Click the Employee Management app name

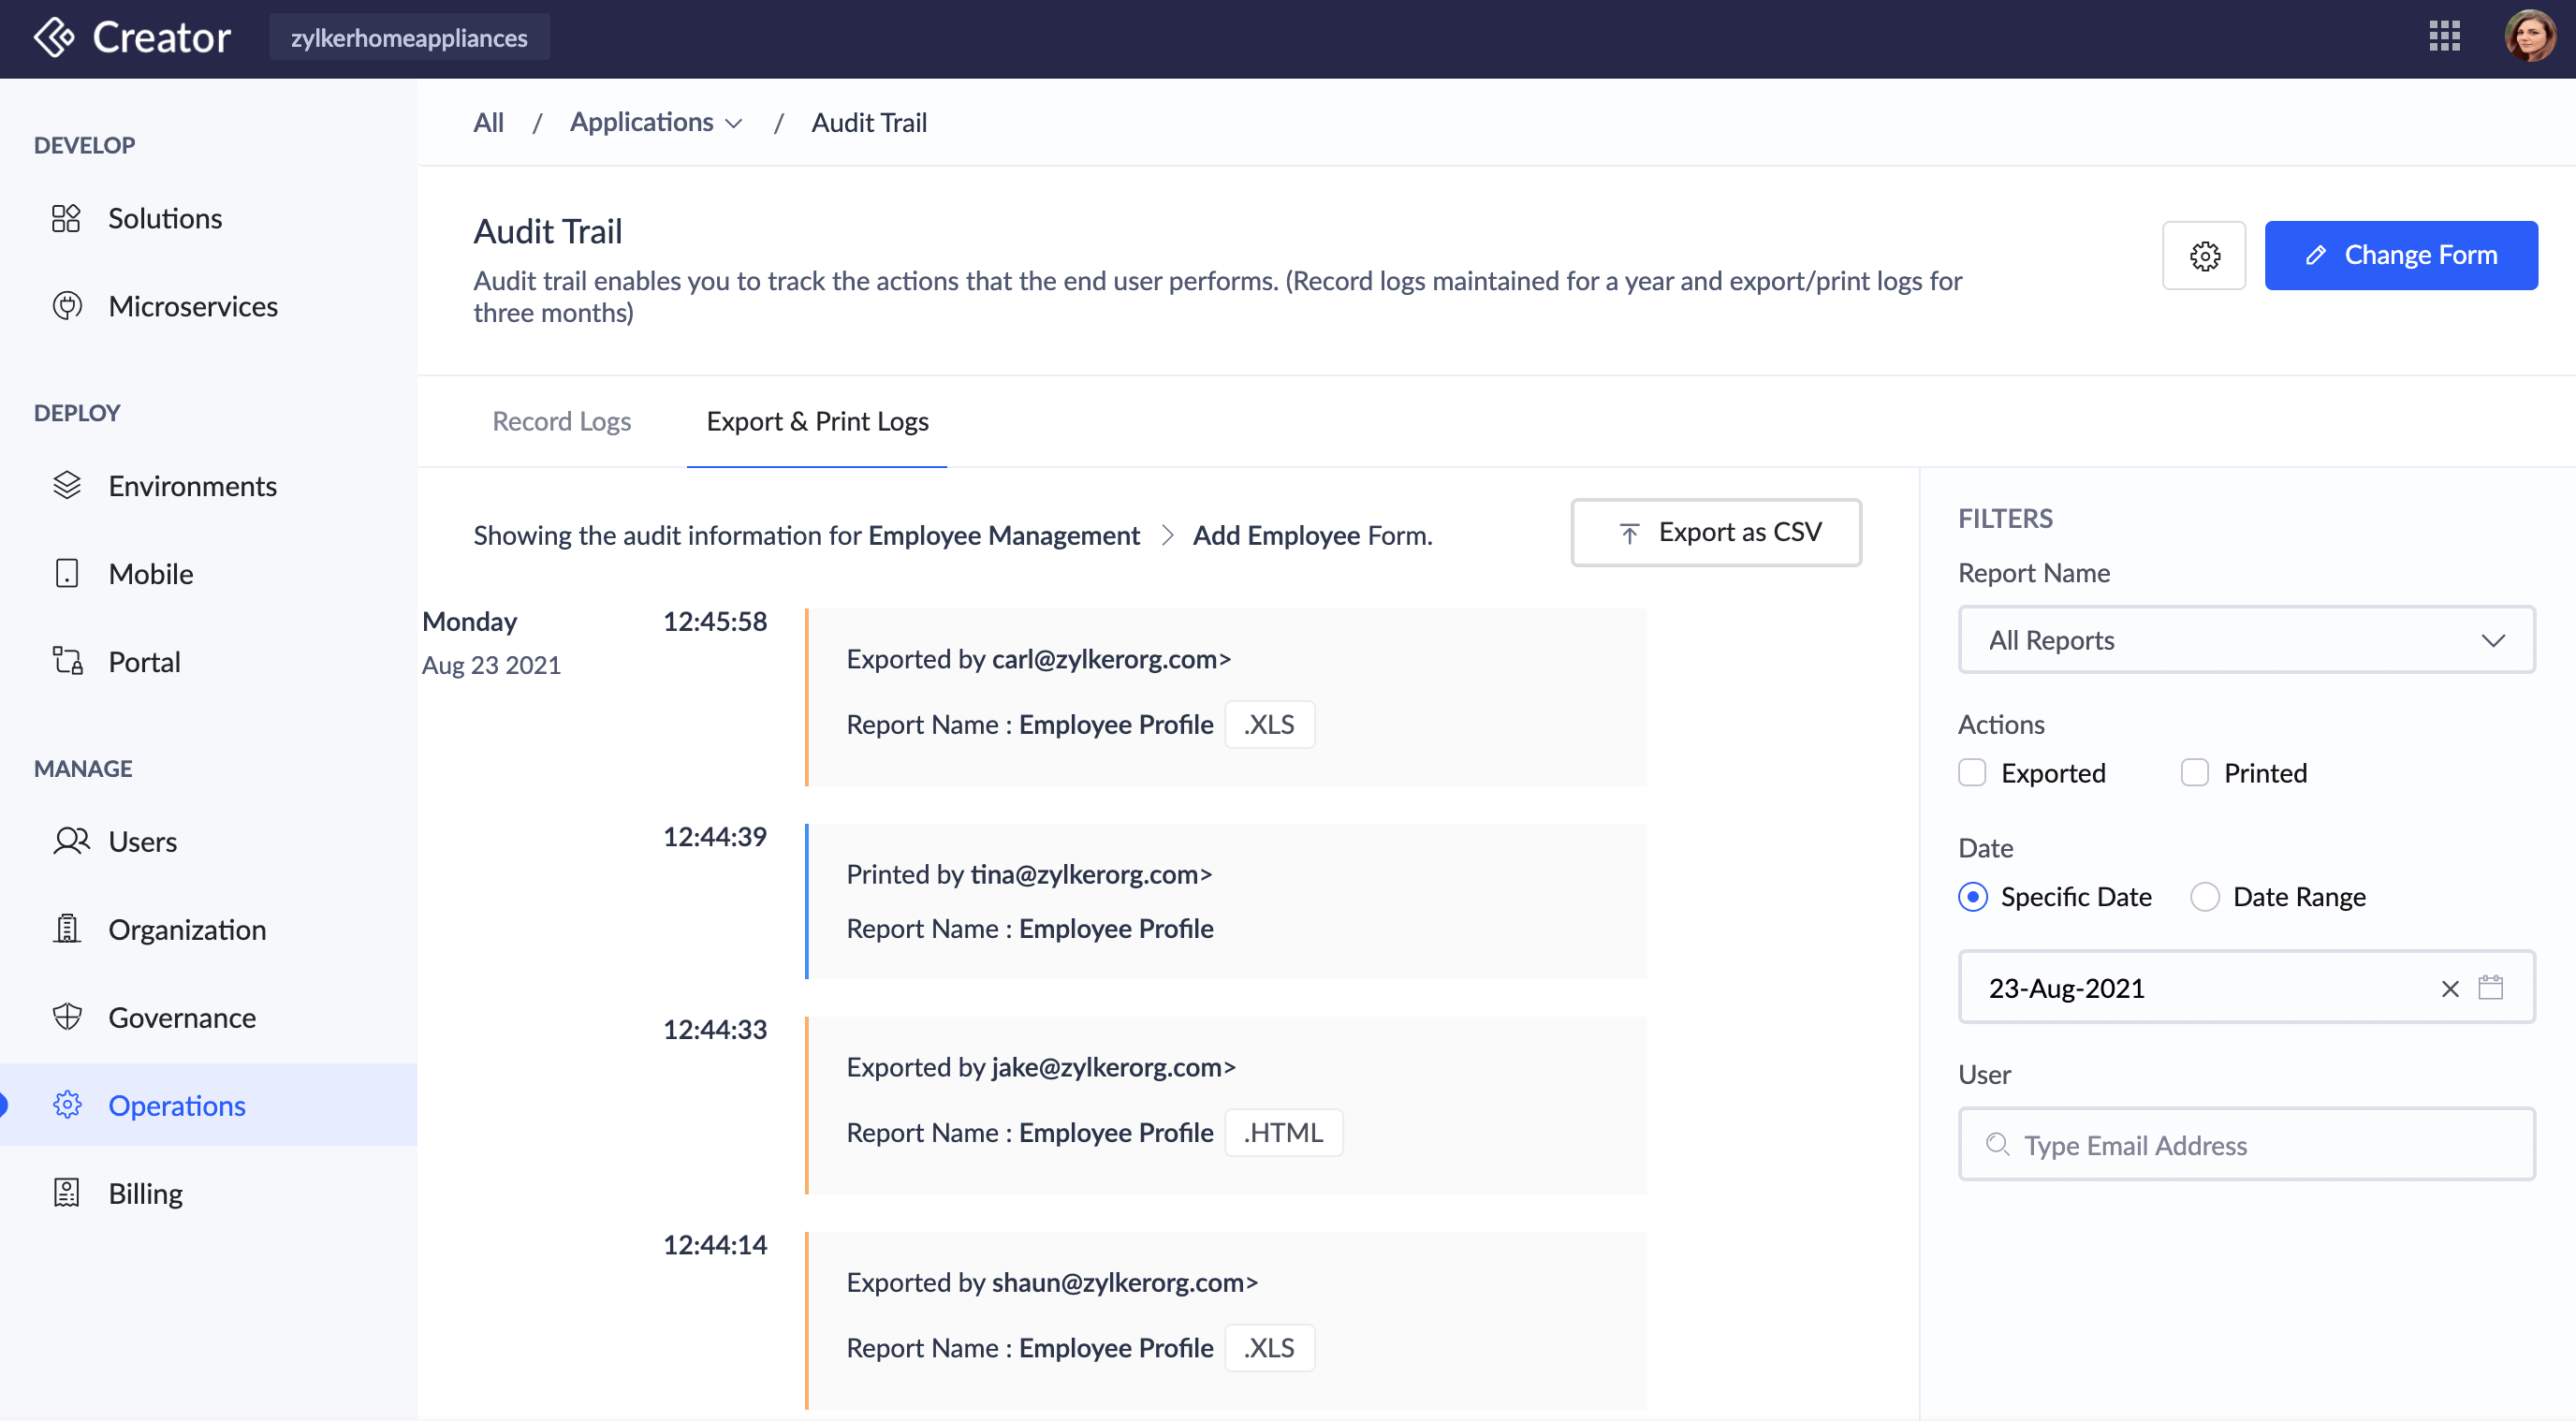(1004, 535)
